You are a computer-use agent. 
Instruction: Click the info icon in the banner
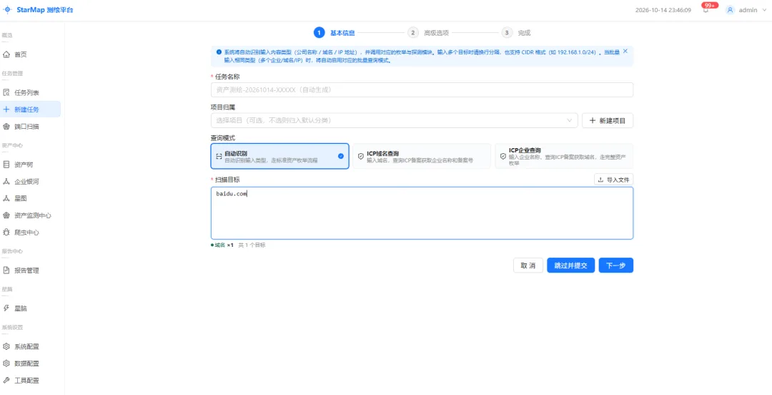[x=219, y=52]
